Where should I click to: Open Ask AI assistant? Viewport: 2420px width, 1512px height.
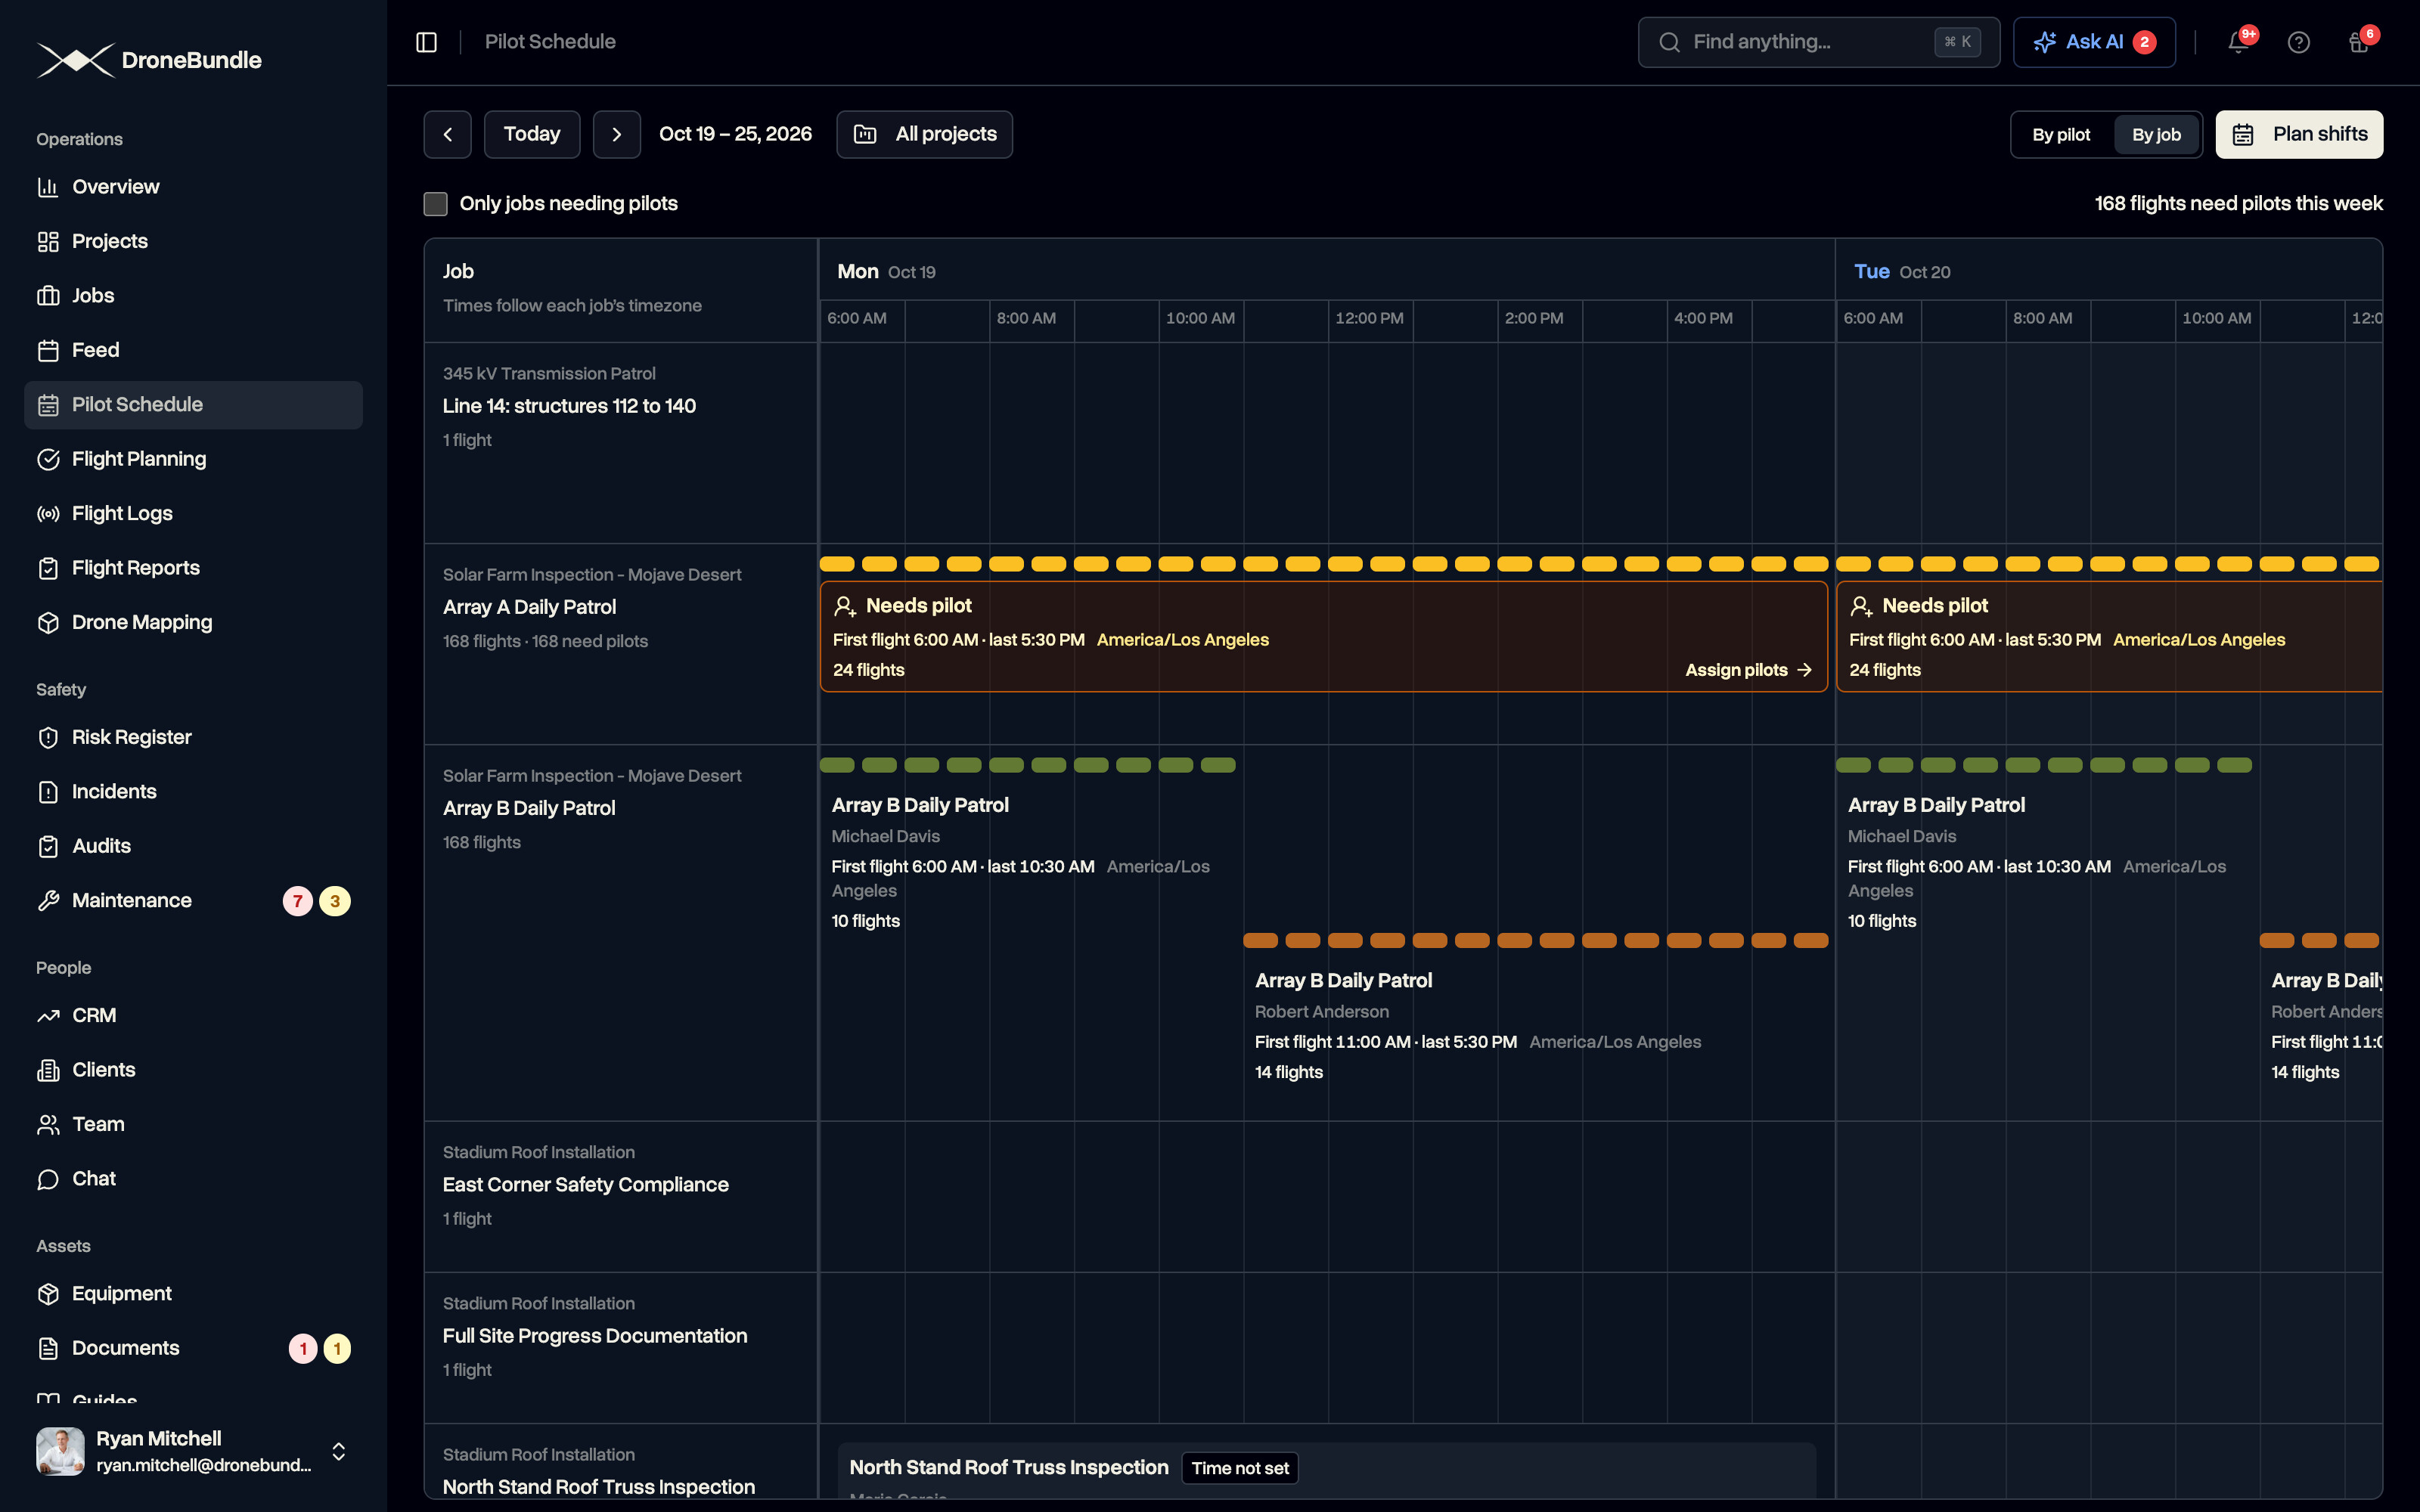(x=2093, y=42)
